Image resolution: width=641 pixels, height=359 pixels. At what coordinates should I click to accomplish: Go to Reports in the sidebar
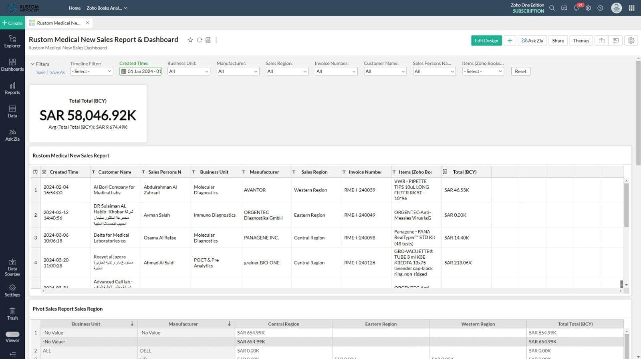tap(12, 88)
